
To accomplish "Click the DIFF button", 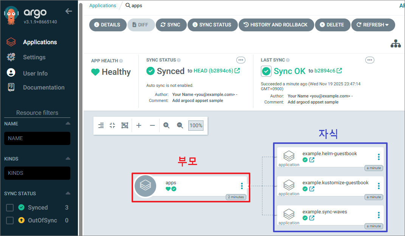I will pos(141,25).
